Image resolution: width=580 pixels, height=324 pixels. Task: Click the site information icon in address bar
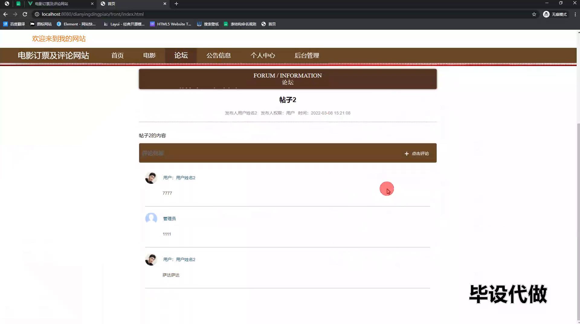pos(37,14)
